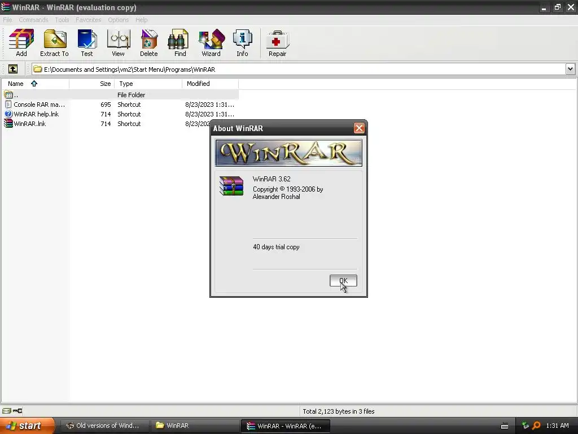
Task: Click the WinRAR.lnk file icon
Action: [x=8, y=124]
